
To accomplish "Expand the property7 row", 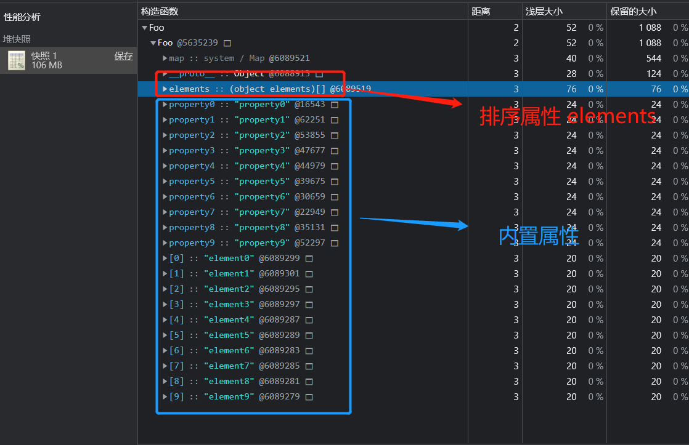I will point(165,212).
